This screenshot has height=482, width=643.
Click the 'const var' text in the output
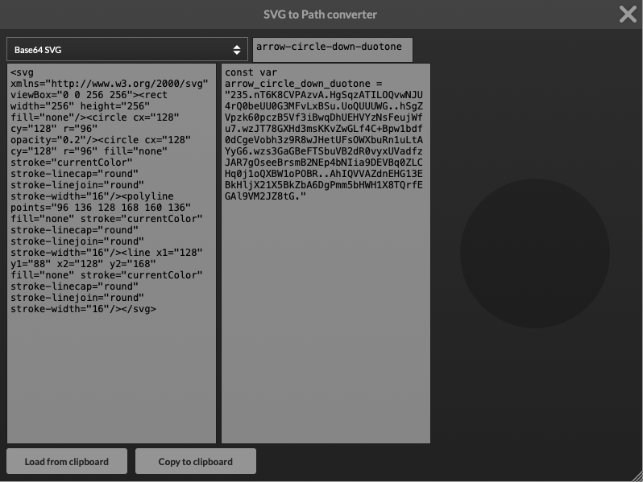pyautogui.click(x=251, y=72)
